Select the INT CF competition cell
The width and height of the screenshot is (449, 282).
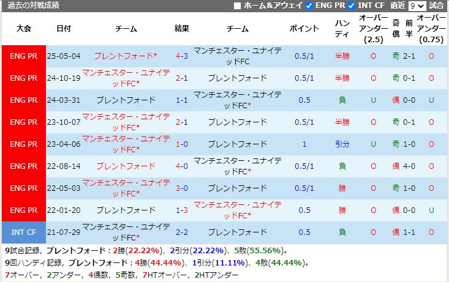pyautogui.click(x=24, y=232)
